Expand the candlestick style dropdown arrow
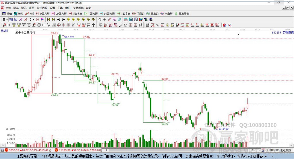This screenshot has height=159, width=294. coord(34,20)
